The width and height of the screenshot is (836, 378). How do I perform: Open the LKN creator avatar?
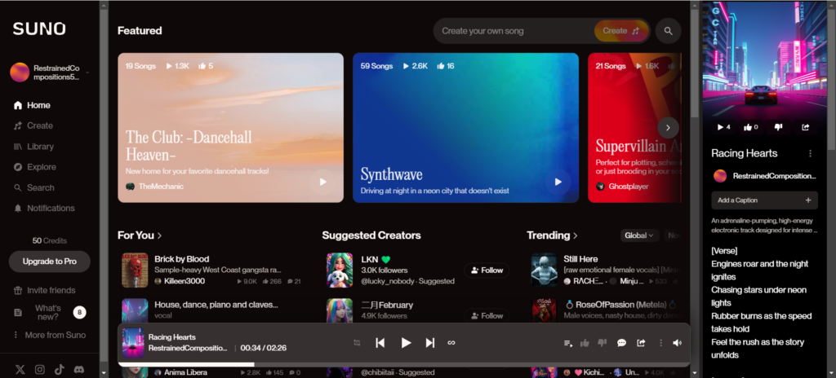[x=340, y=270]
